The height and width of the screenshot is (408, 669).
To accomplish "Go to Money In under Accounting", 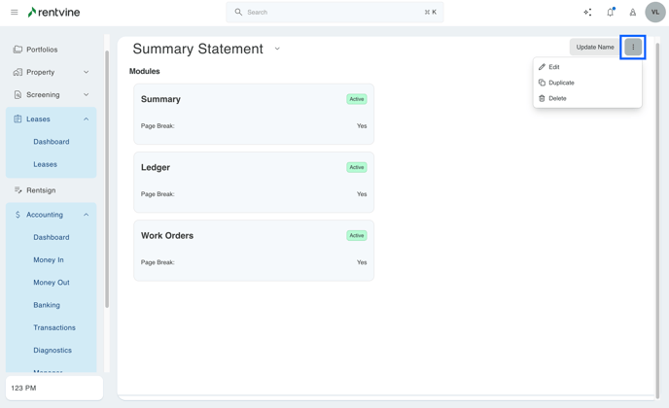I will pos(49,259).
